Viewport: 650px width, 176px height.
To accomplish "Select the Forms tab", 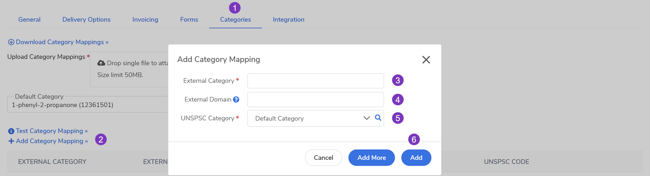I will click(189, 20).
